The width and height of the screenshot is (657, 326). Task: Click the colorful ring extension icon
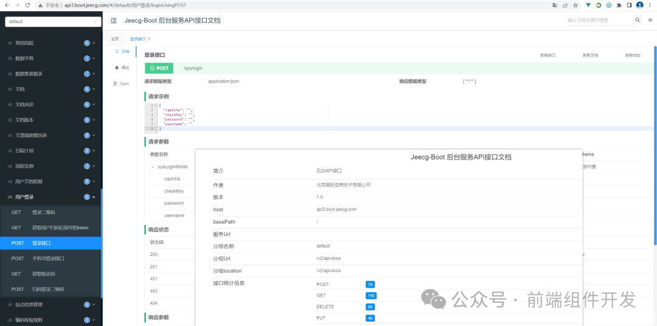599,5
